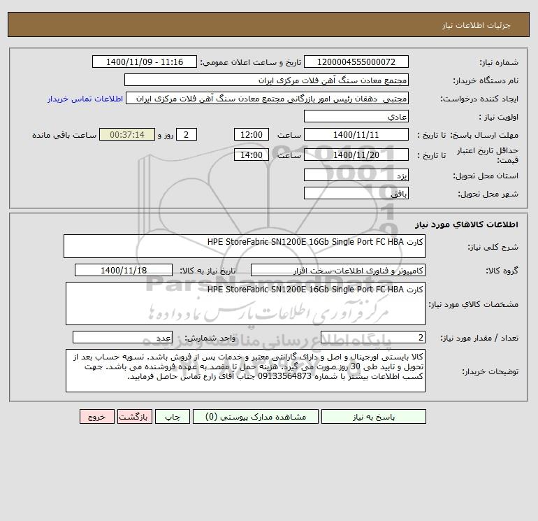Click the label 'اولویت نیاز :'
This screenshot has height=521, width=538.
499,117
